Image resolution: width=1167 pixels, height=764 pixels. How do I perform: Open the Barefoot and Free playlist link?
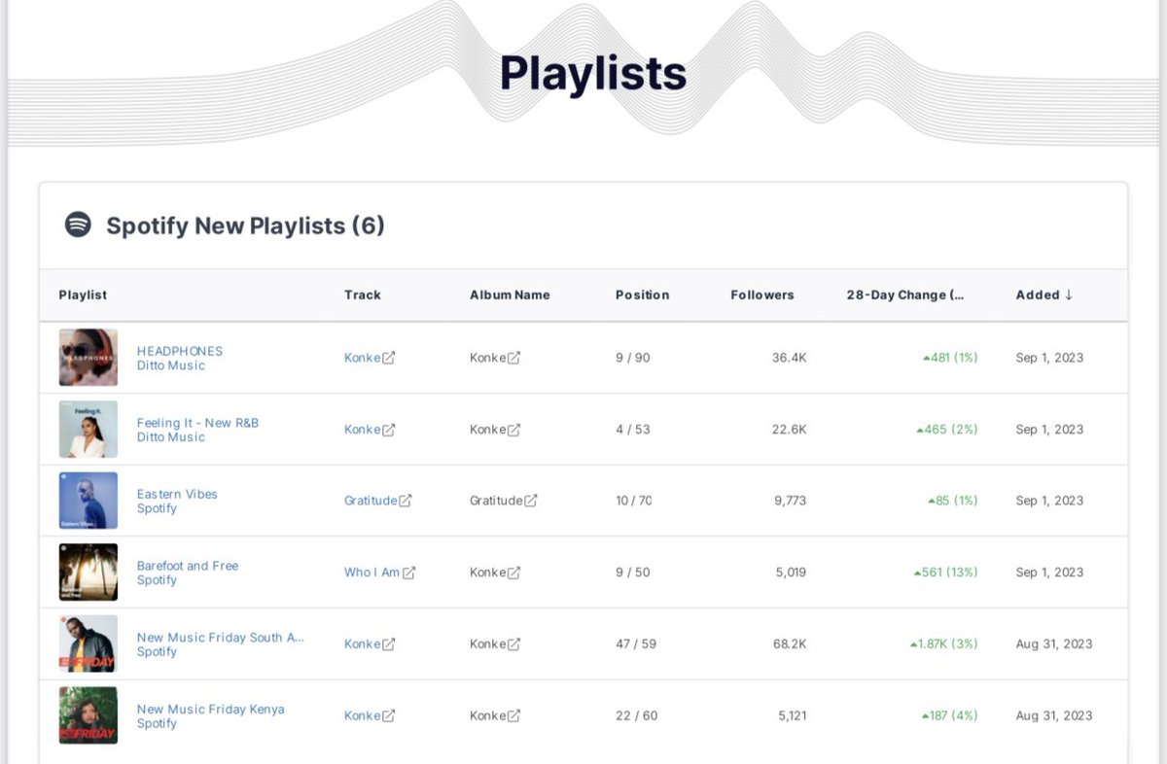pyautogui.click(x=188, y=566)
